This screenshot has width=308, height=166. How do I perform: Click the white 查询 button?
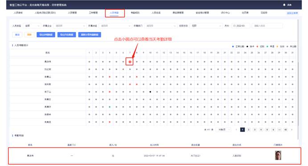[x=17, y=35]
